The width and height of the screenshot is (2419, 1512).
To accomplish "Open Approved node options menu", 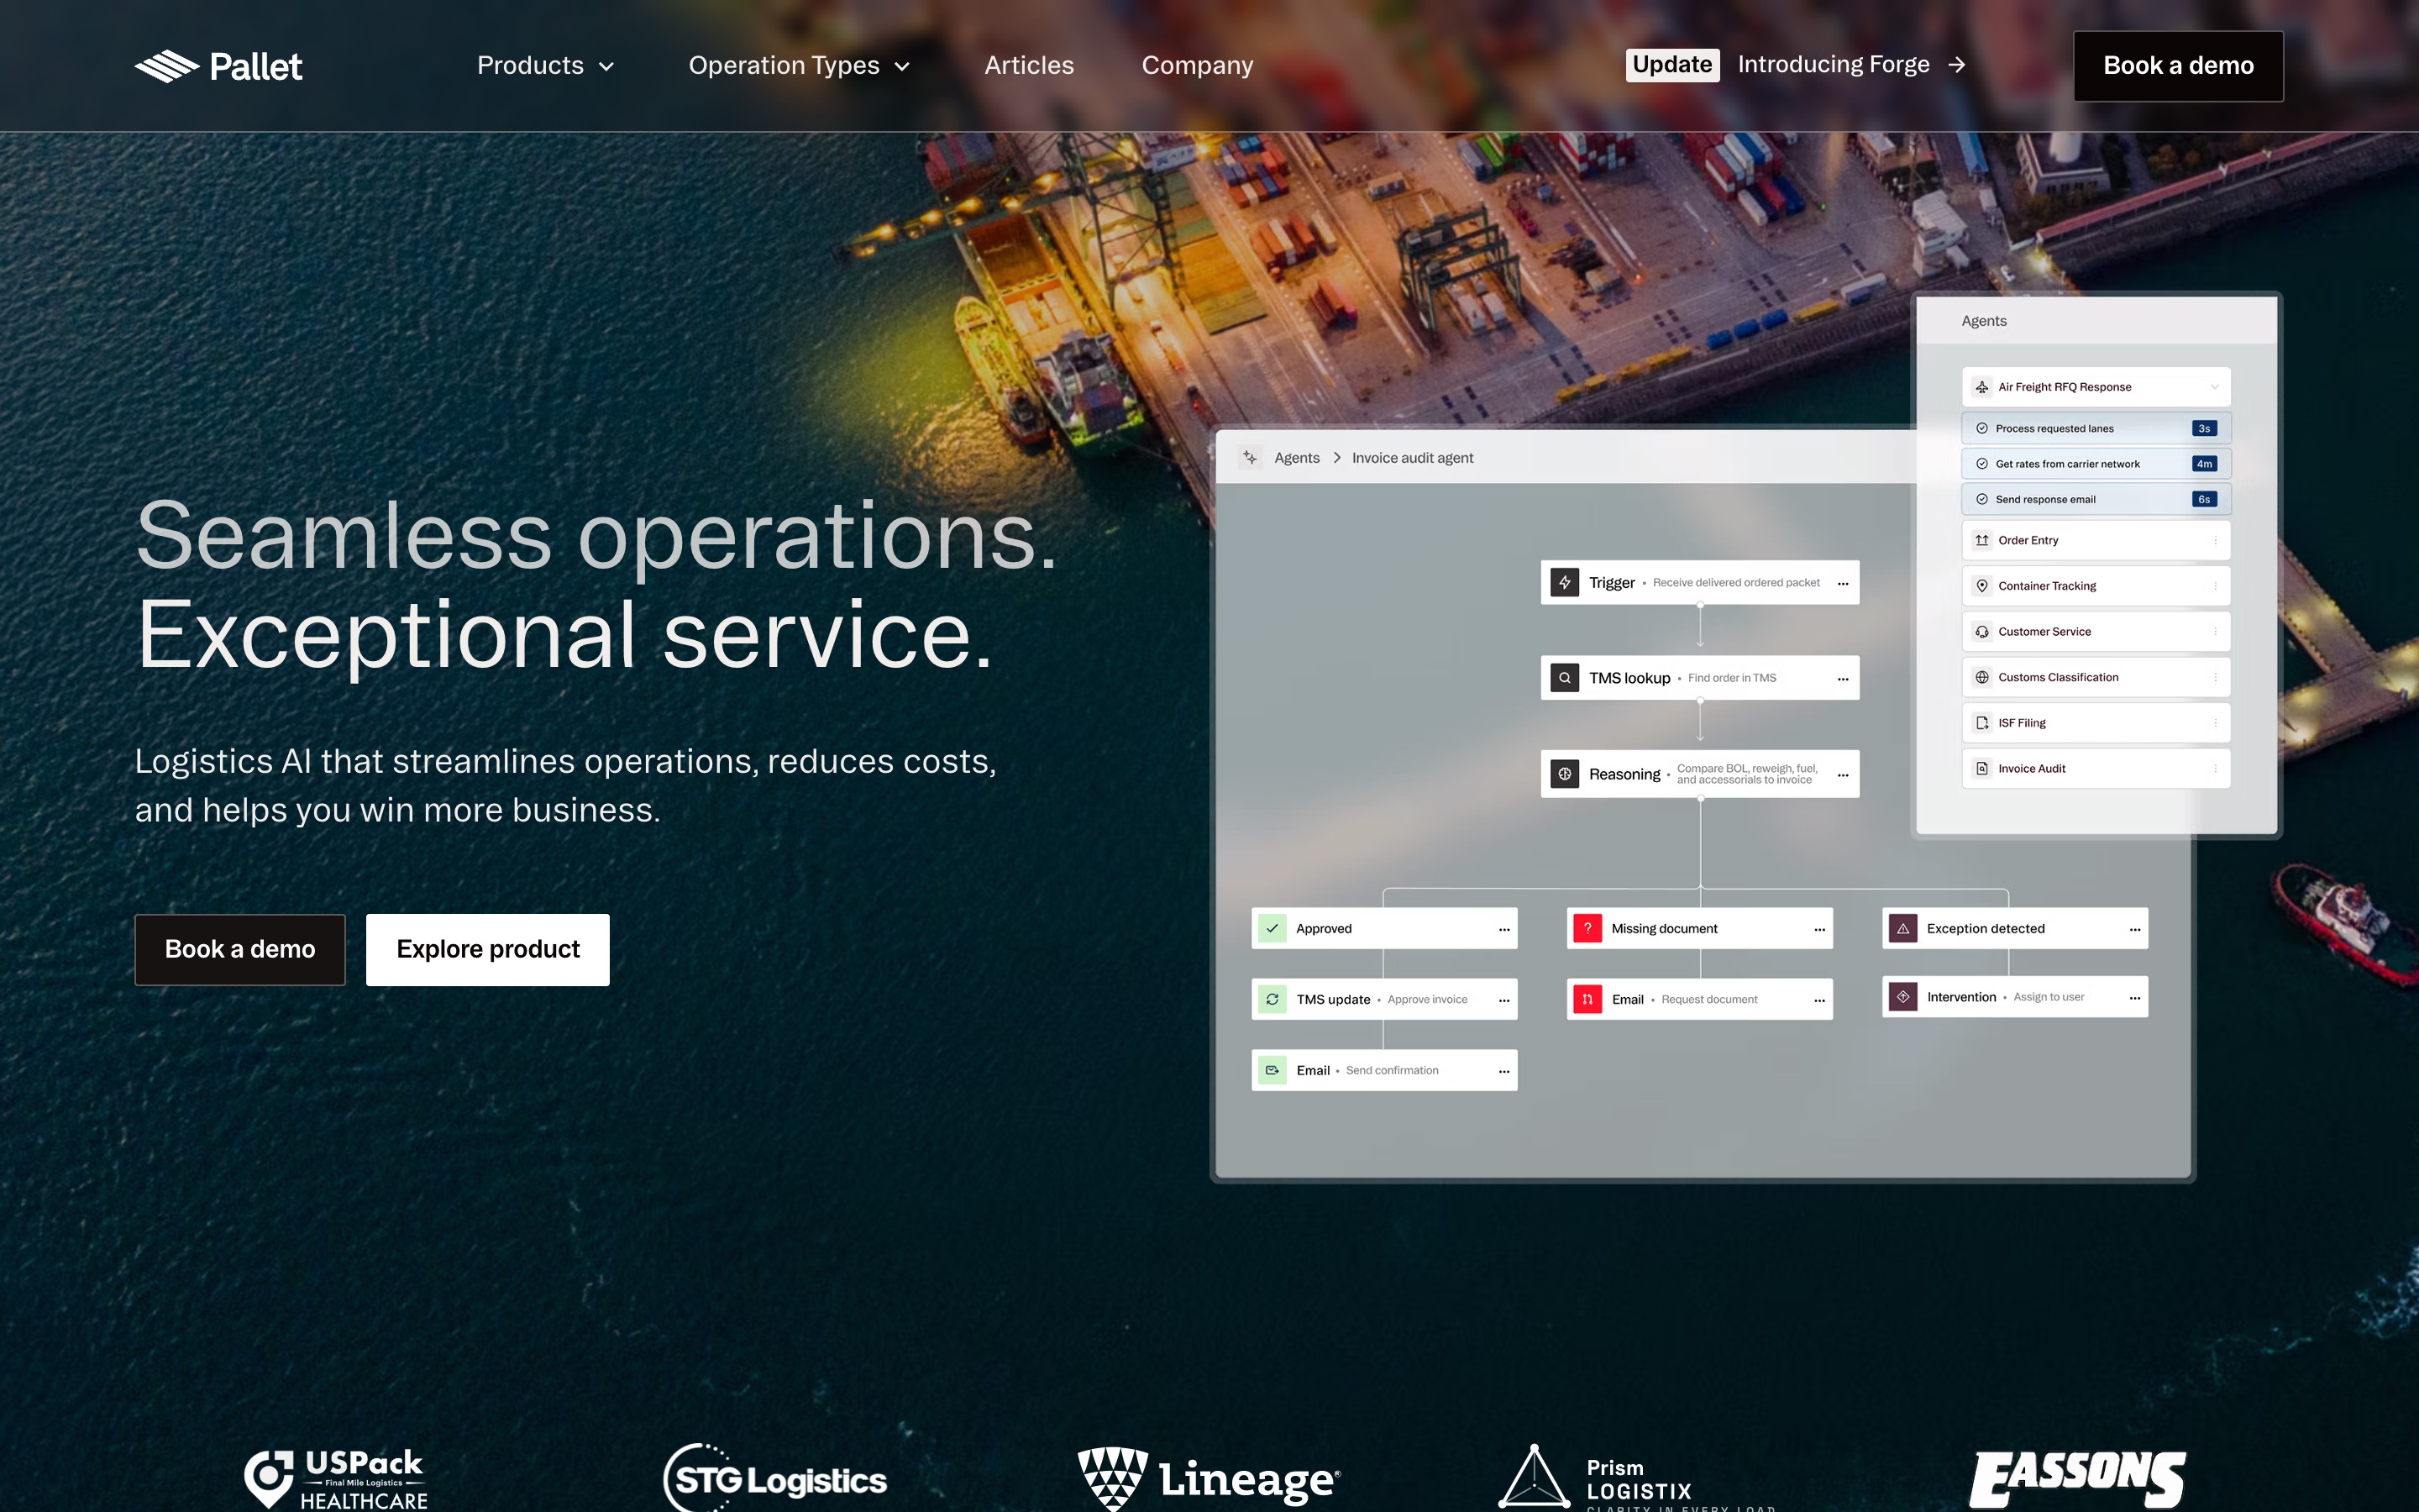I will [1503, 929].
